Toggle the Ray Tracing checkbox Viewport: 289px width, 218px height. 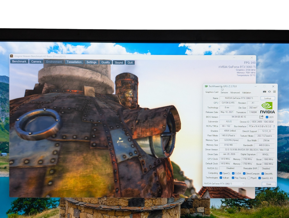point(233,178)
